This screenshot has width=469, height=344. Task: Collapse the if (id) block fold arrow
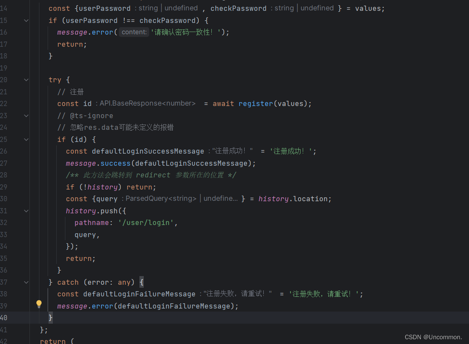26,140
